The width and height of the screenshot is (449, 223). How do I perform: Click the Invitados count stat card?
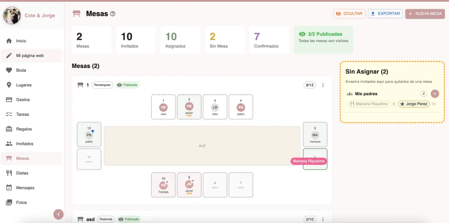[136, 40]
